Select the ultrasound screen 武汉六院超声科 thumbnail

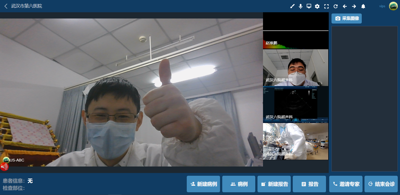296,104
